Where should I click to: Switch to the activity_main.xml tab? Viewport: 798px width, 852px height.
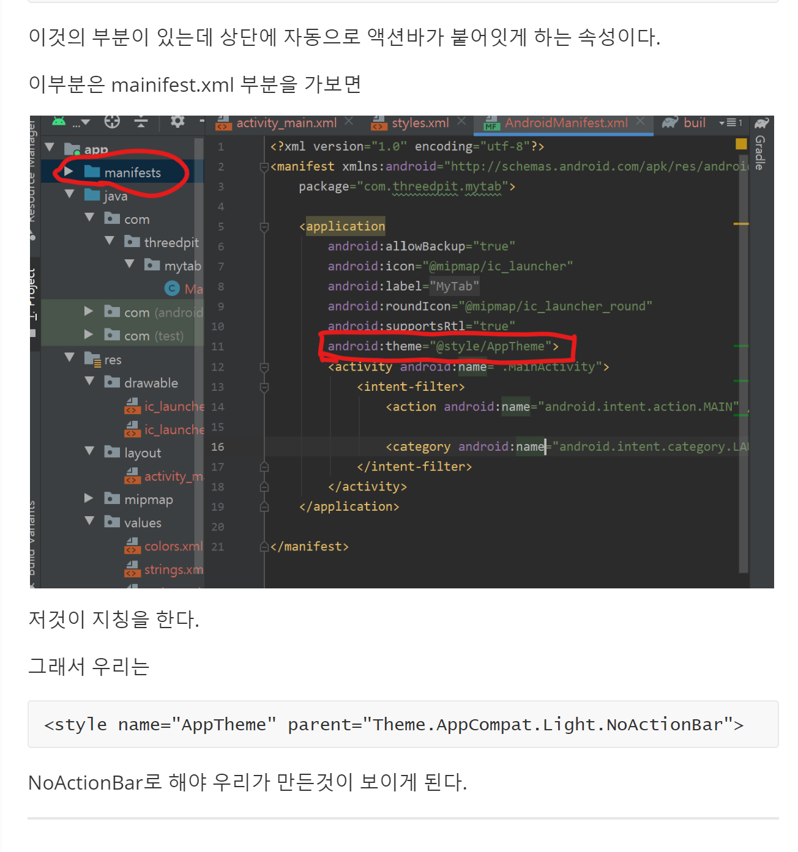278,123
